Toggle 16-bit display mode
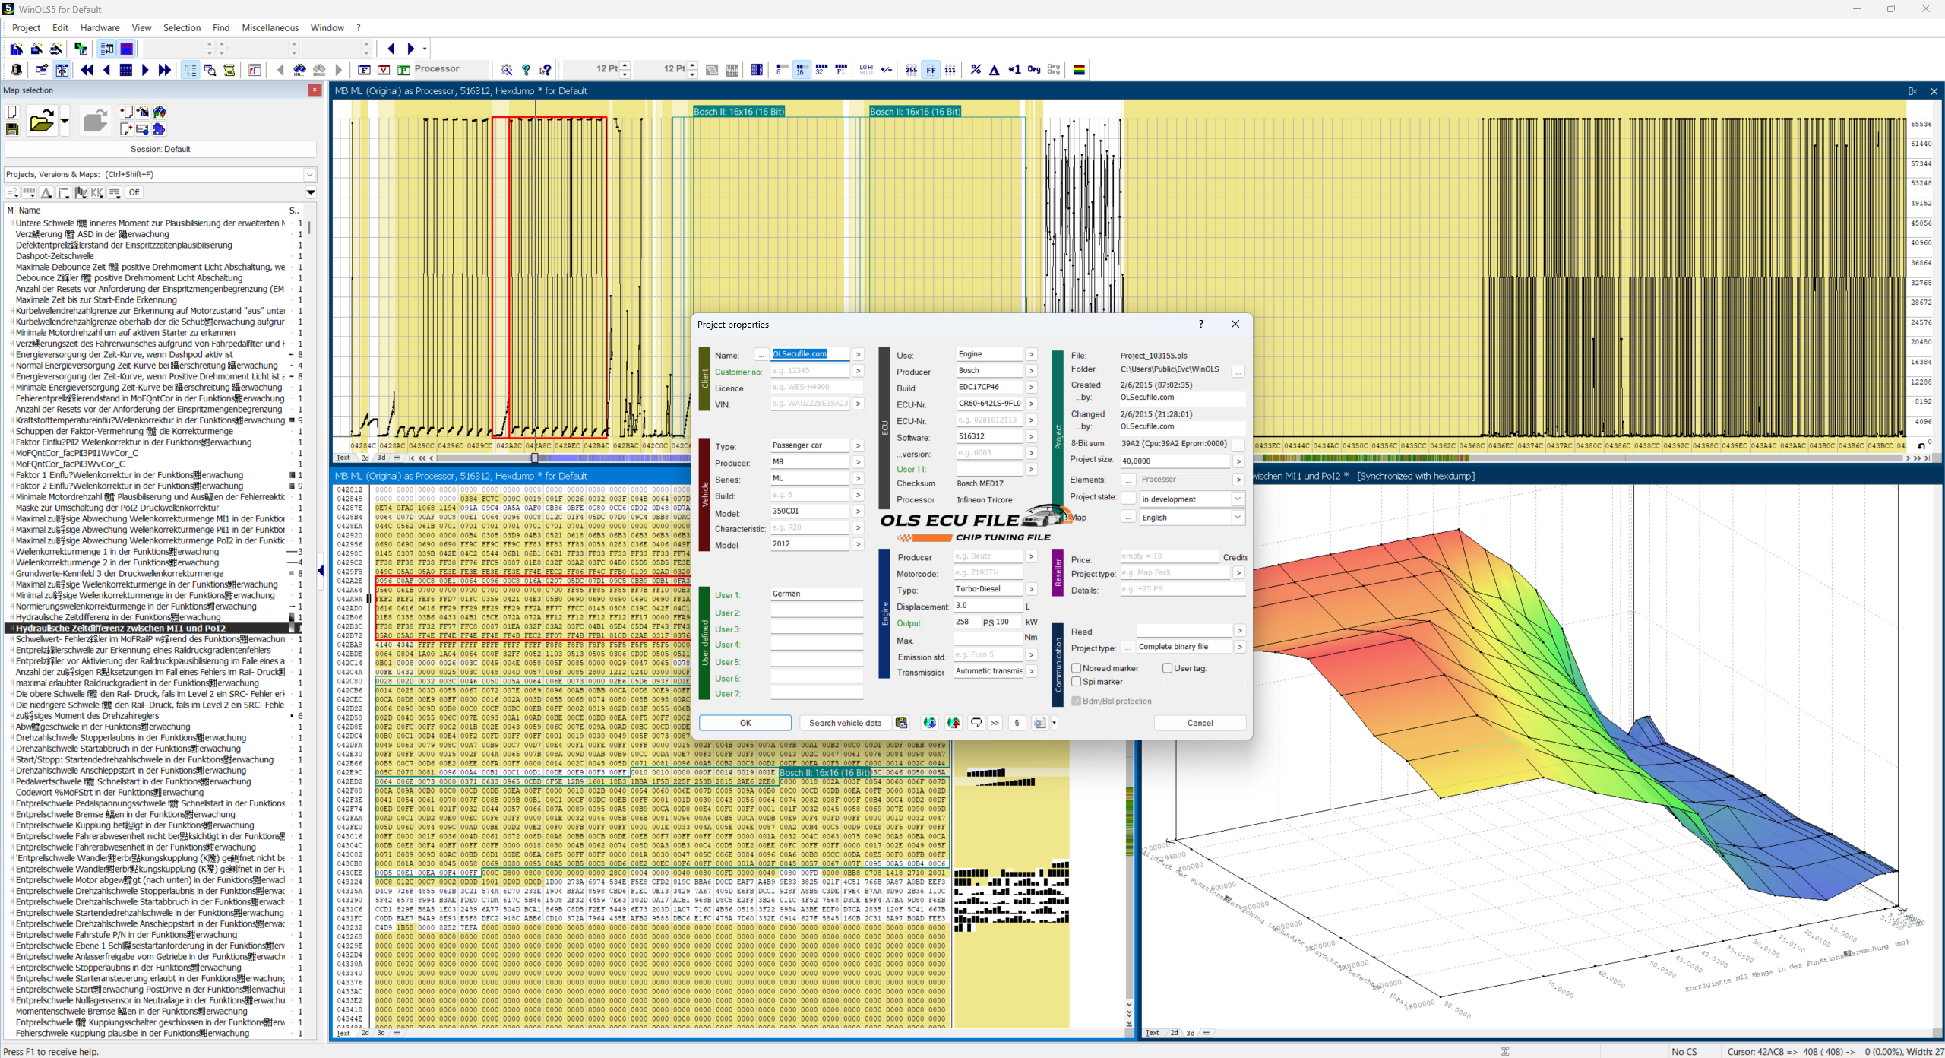The width and height of the screenshot is (1945, 1058). [x=801, y=70]
